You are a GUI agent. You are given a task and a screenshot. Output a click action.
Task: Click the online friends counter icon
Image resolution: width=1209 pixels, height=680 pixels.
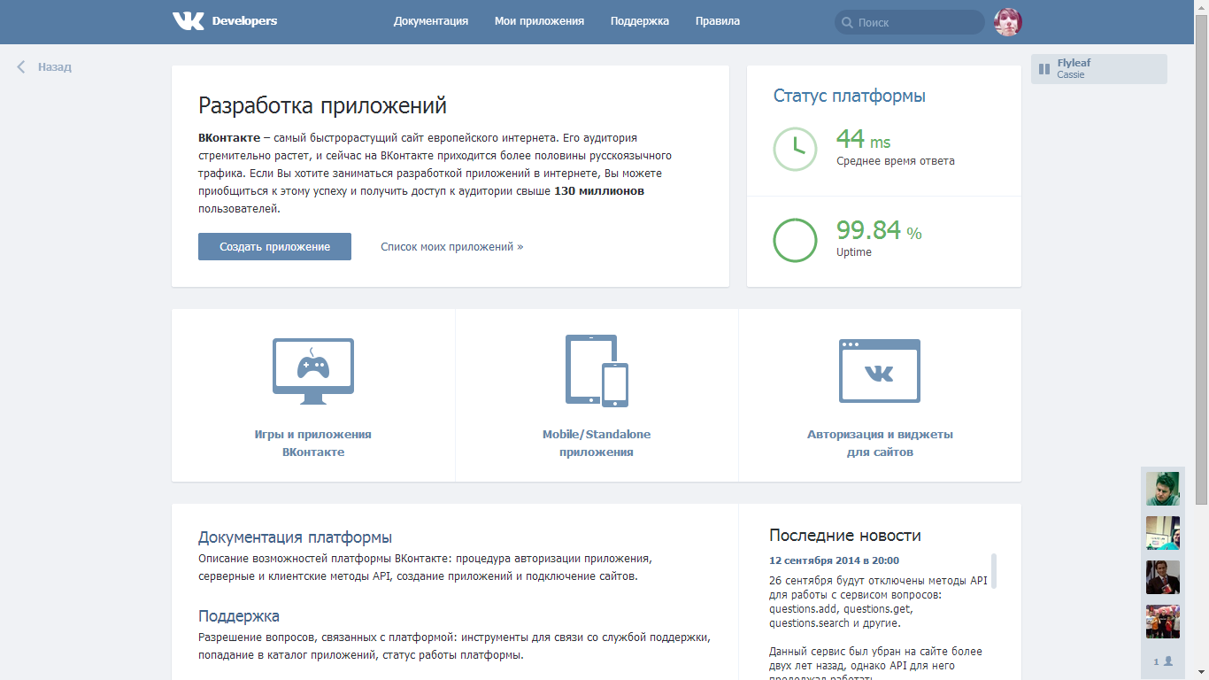tap(1163, 661)
